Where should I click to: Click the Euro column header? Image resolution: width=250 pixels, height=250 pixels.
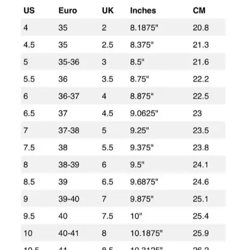(68, 11)
